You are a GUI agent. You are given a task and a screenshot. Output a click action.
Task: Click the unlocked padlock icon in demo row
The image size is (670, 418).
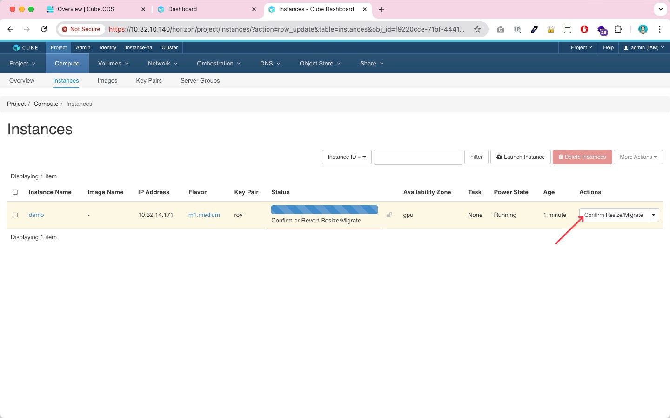389,215
